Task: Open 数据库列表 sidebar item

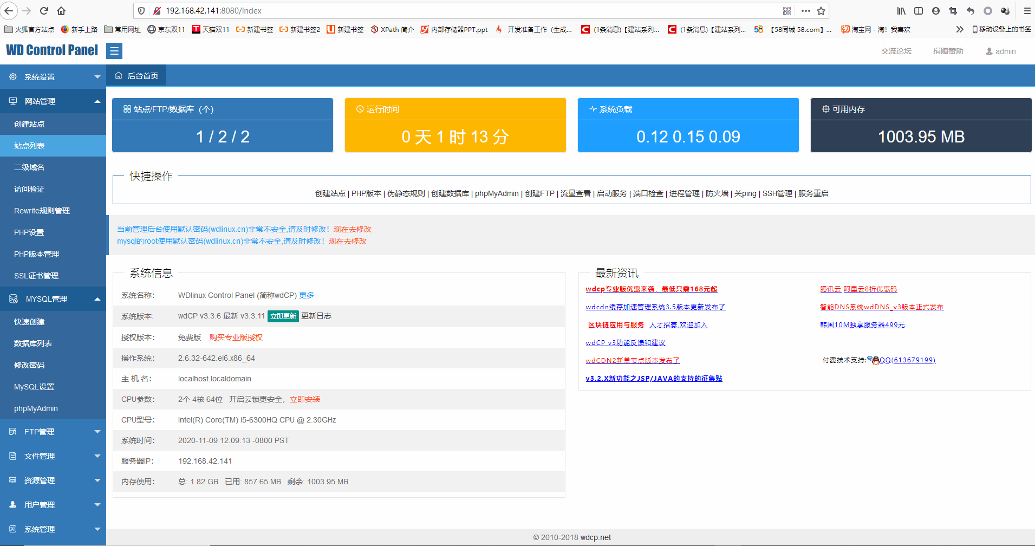Action: pos(53,343)
